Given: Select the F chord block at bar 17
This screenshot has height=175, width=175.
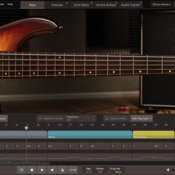Looking at the screenshot, I should coord(143,146).
